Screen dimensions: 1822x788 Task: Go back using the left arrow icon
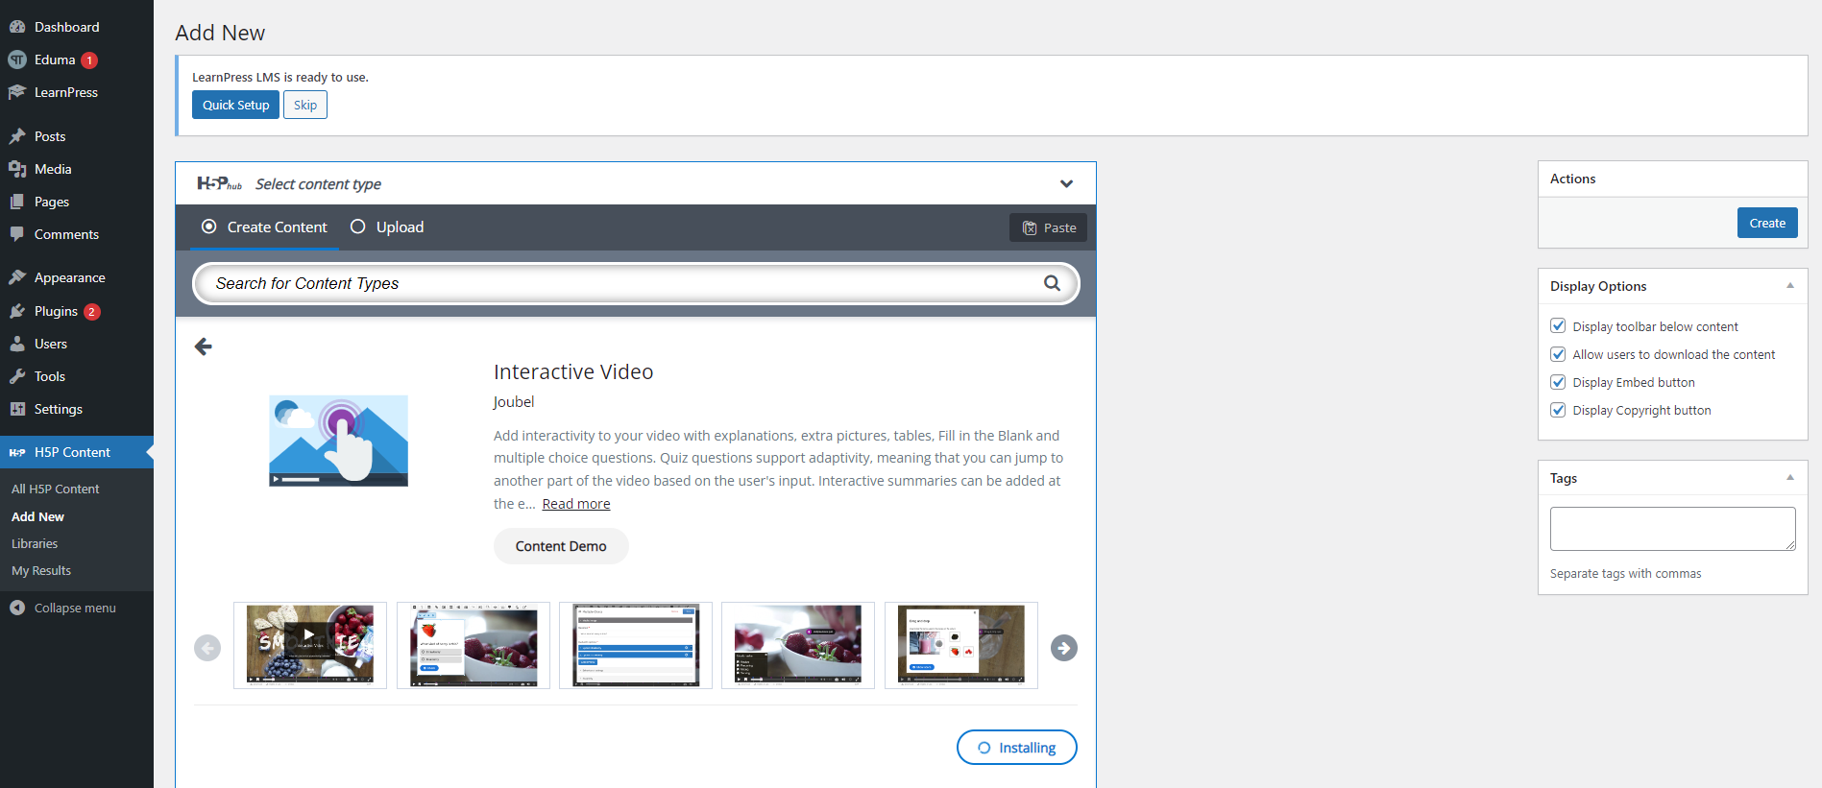pyautogui.click(x=204, y=346)
